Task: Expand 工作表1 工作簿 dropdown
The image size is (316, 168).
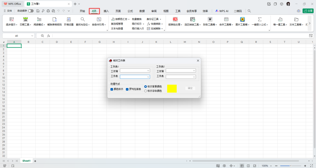Action: point(148,70)
